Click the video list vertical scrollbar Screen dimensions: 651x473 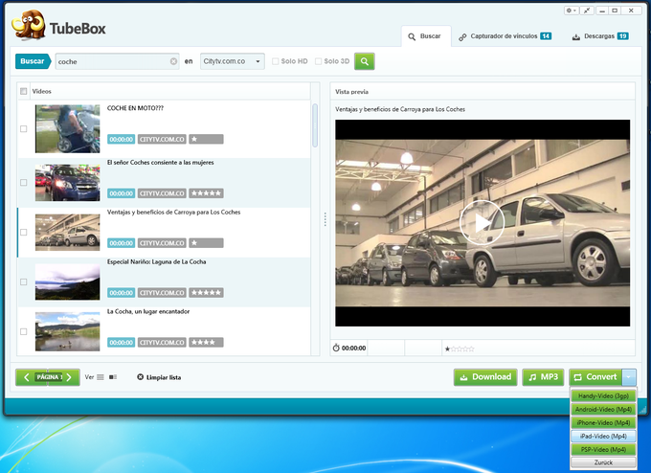tap(315, 125)
